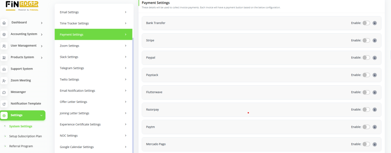Collapse the Settings sidebar chevron

[x=41, y=115]
